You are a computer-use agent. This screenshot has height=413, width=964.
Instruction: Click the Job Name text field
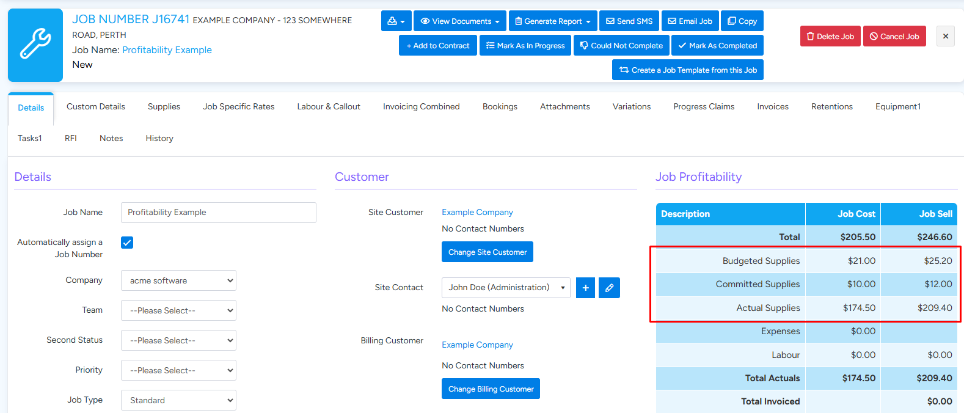pyautogui.click(x=218, y=213)
